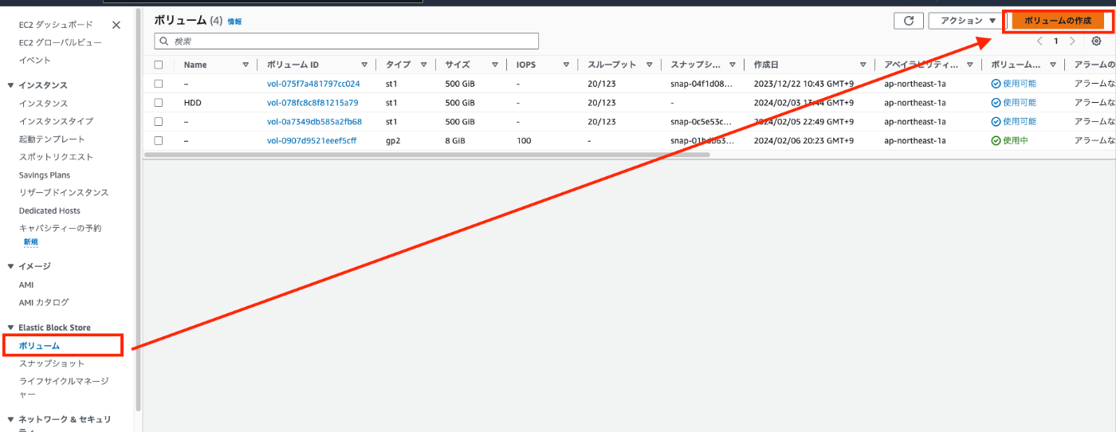Open スナップショット in sidebar
Screen dimensions: 1116x432
point(52,363)
